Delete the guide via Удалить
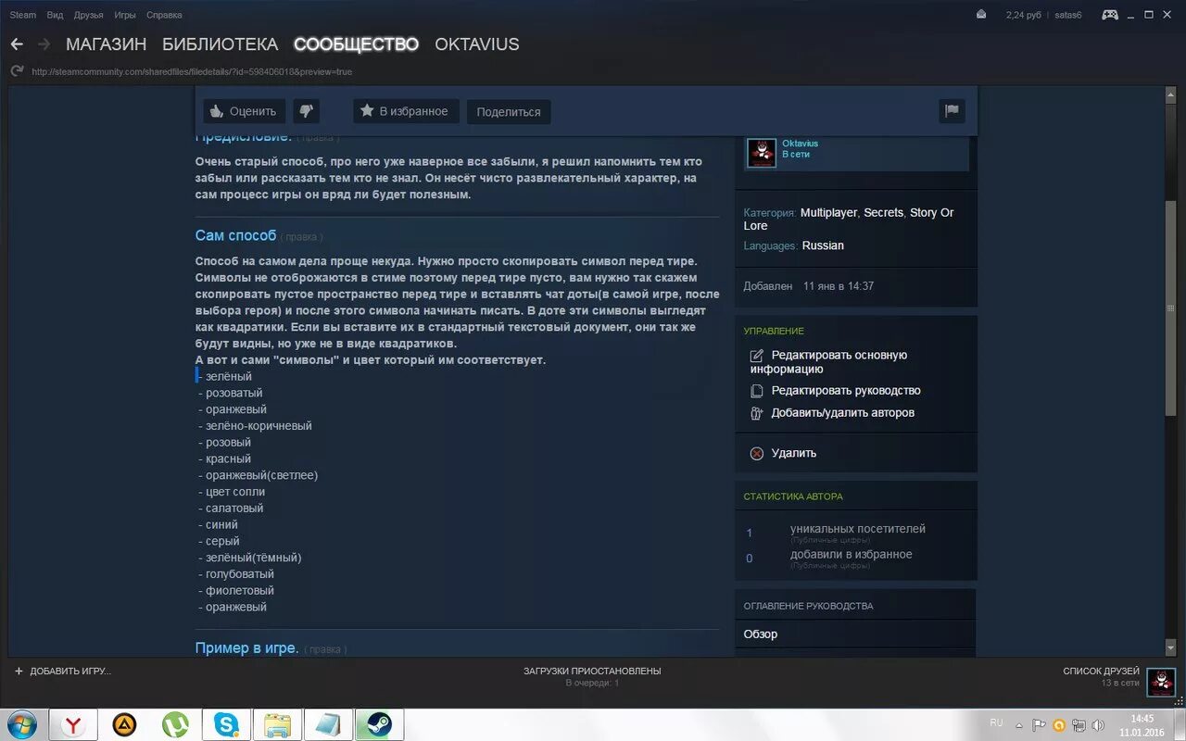The image size is (1186, 741). click(794, 453)
